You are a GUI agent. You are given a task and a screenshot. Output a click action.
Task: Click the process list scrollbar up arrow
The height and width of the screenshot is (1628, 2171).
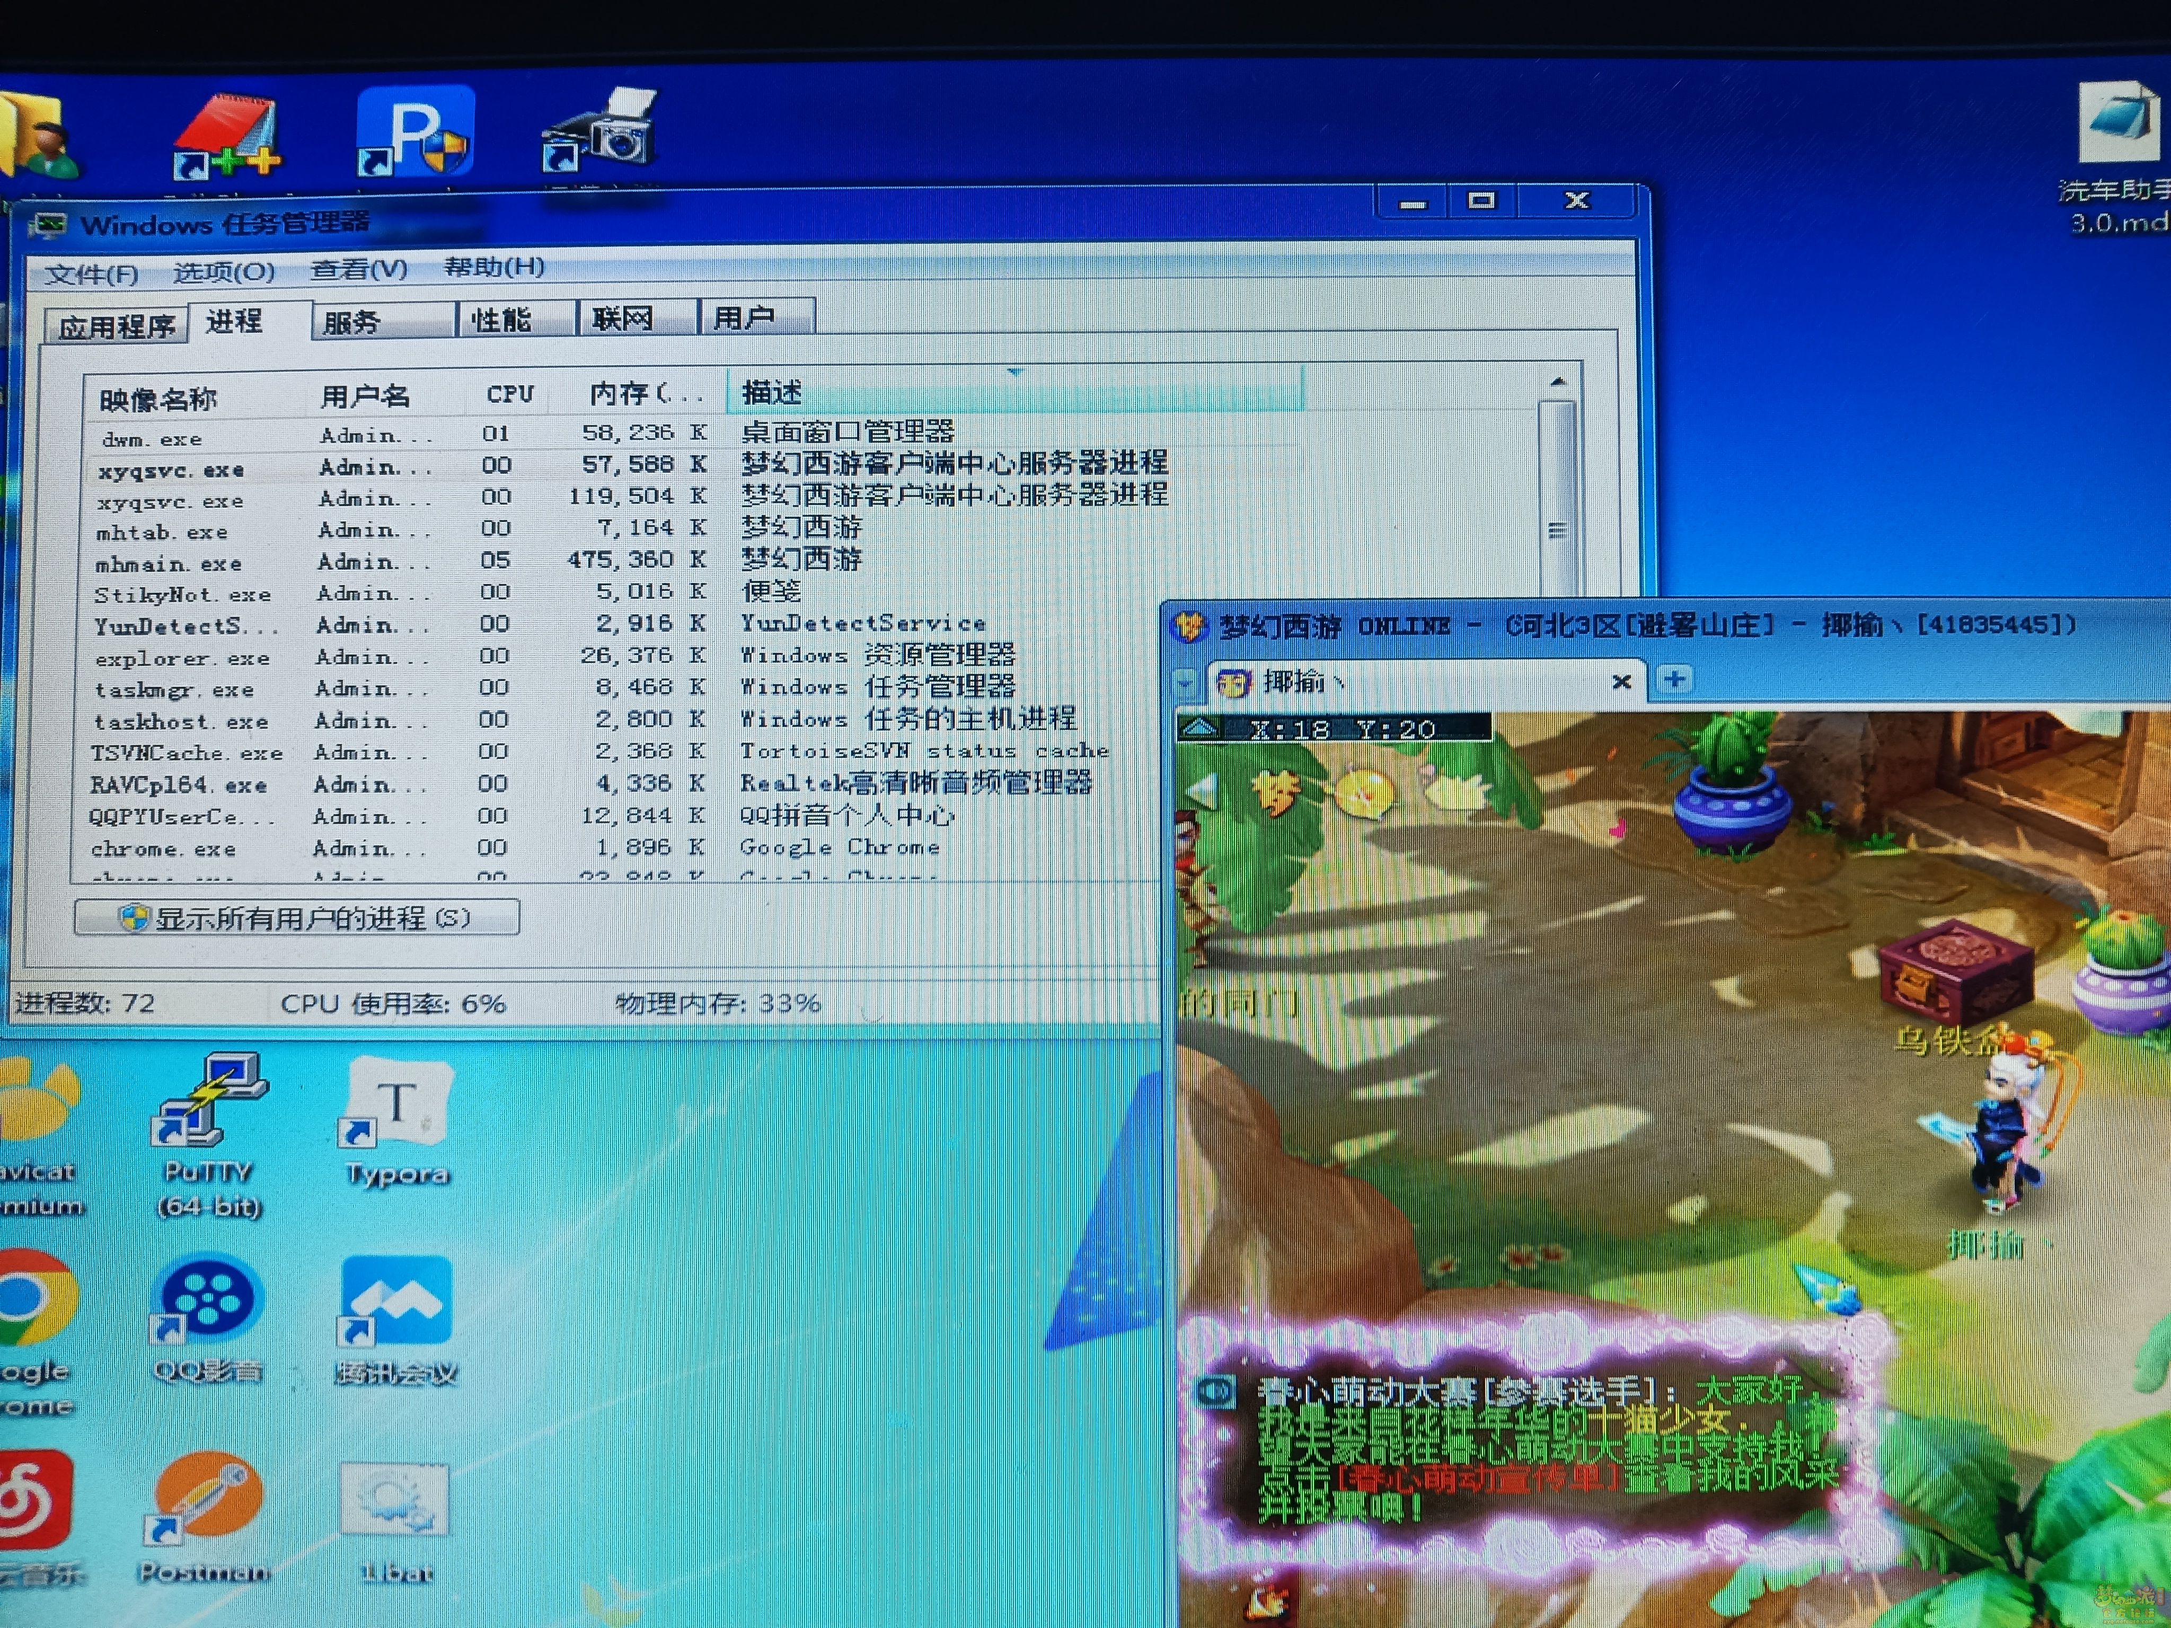[x=1558, y=383]
